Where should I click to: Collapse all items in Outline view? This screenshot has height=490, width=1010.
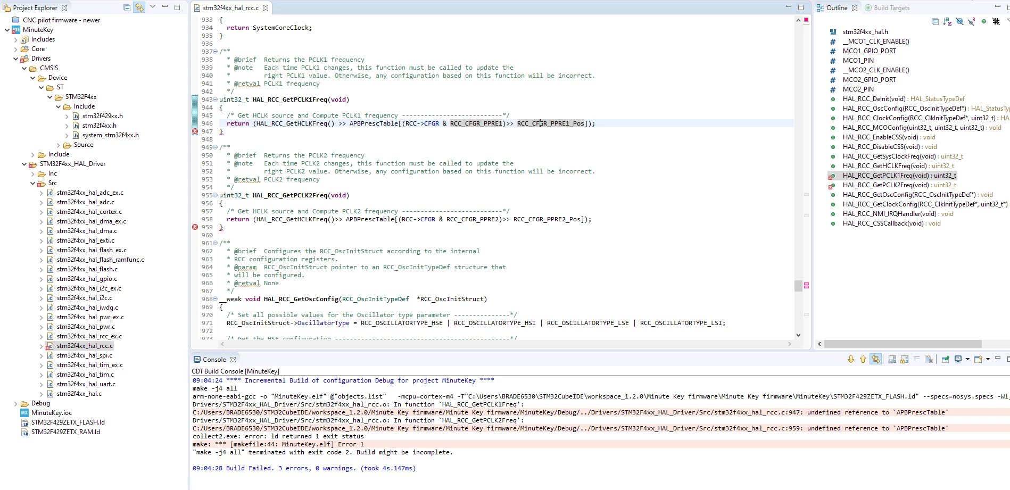936,21
